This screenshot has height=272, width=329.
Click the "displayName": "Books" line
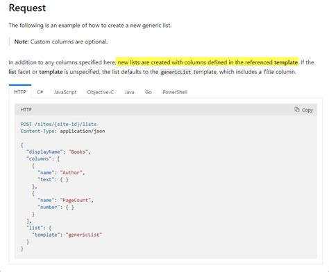pyautogui.click(x=58, y=152)
